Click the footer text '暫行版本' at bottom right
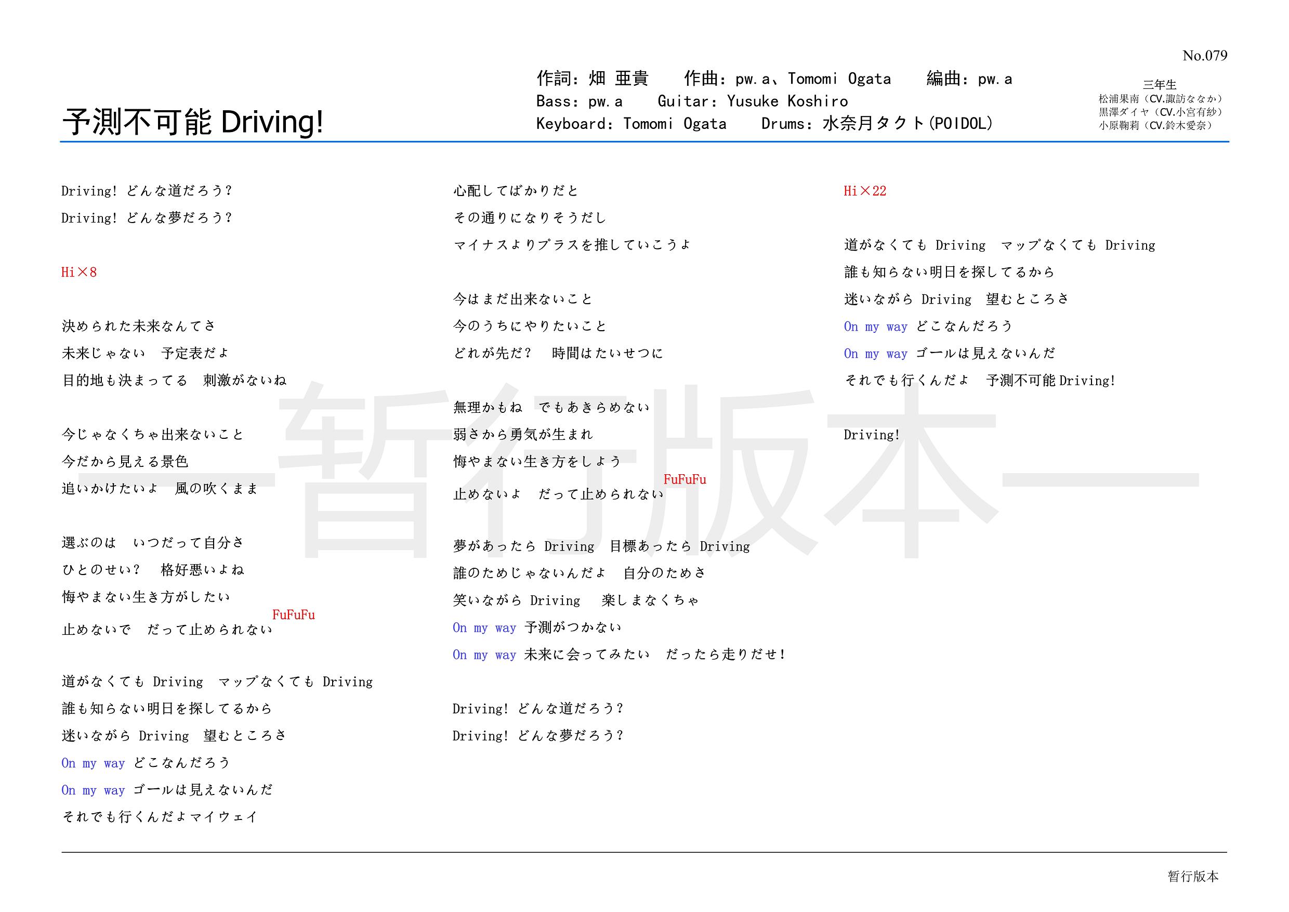Image resolution: width=1289 pixels, height=912 pixels. tap(1193, 876)
